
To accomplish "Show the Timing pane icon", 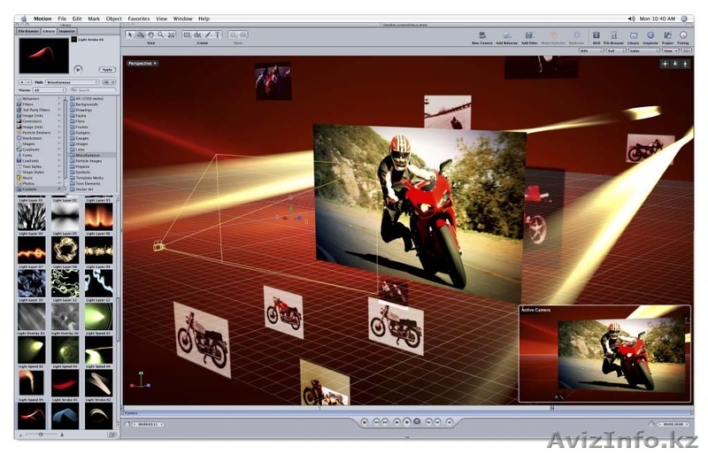I will click(x=683, y=35).
